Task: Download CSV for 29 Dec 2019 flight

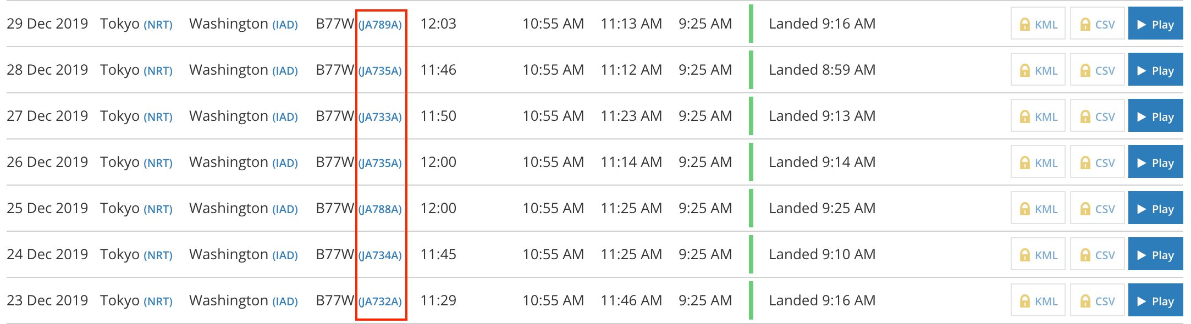Action: [x=1097, y=24]
